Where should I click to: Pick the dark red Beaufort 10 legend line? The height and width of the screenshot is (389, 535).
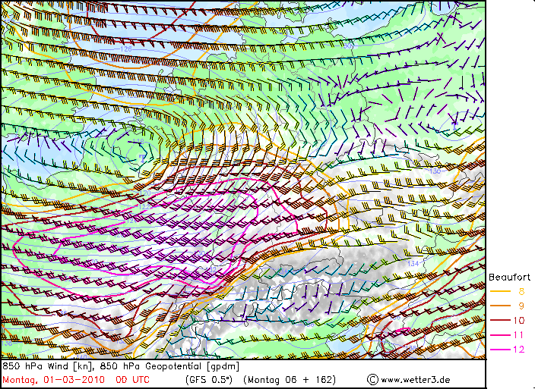pos(499,321)
